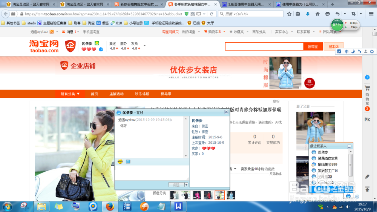Click the PK compare icon in sidebar
Image resolution: width=377 pixels, height=212 pixels.
click(x=367, y=119)
